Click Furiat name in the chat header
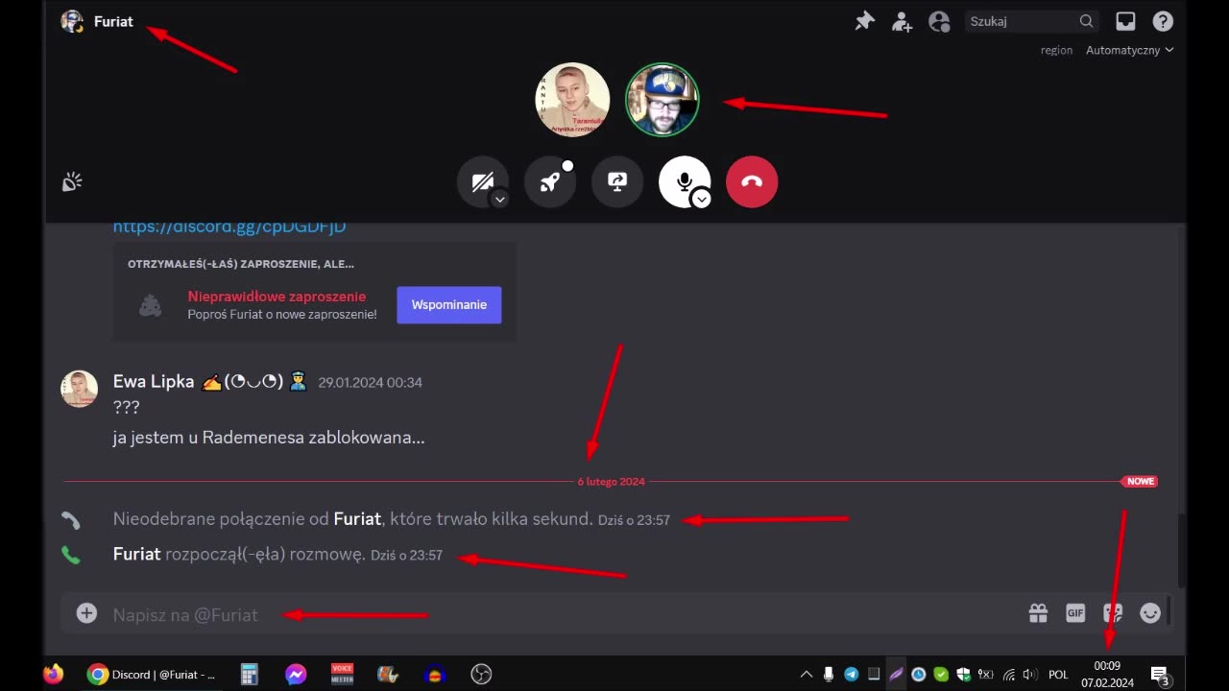The image size is (1229, 691). [x=113, y=21]
